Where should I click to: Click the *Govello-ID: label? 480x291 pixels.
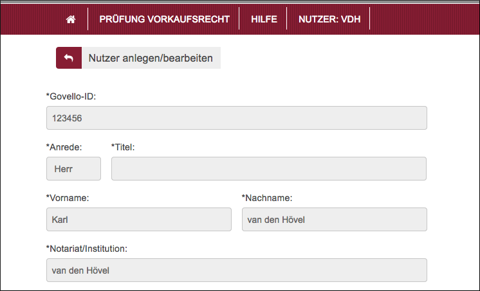pos(71,96)
